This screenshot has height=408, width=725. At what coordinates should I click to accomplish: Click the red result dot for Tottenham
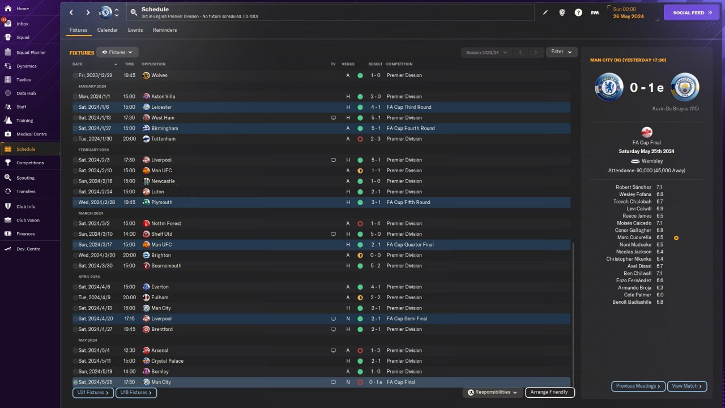click(360, 139)
